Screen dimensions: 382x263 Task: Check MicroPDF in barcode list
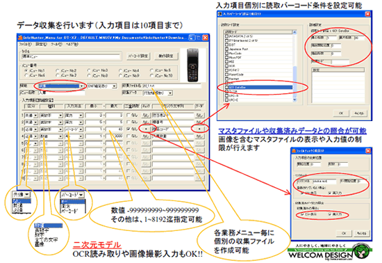tap(226, 57)
